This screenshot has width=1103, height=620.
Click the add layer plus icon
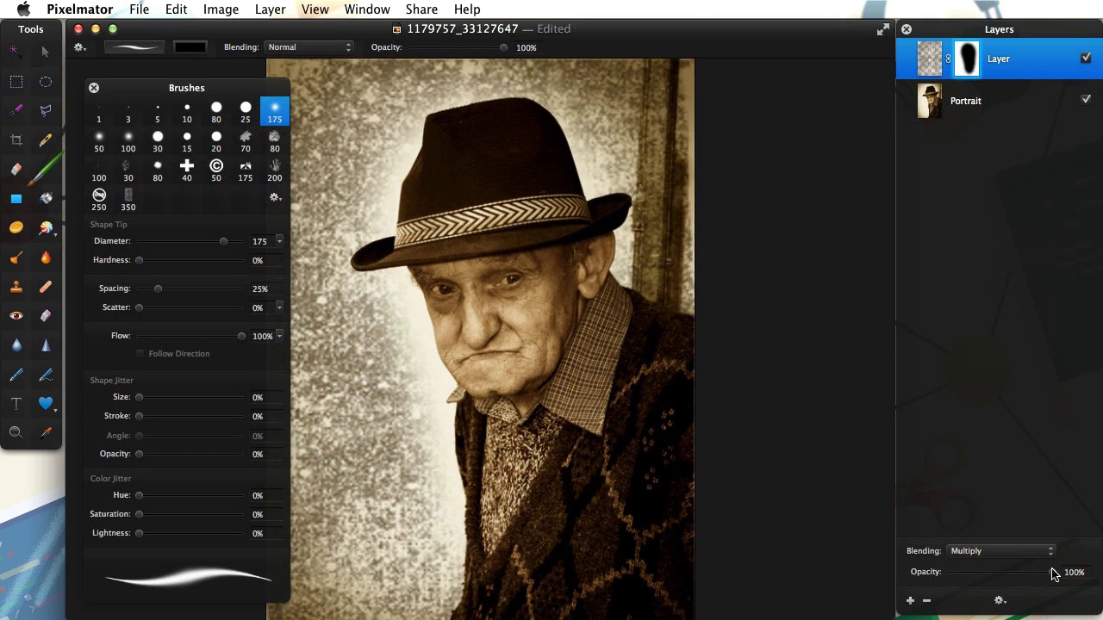pyautogui.click(x=910, y=600)
